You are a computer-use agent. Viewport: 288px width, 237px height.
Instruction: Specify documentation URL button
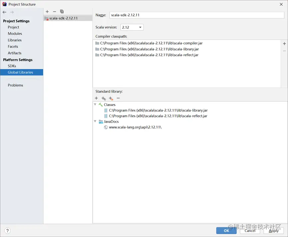(104, 98)
